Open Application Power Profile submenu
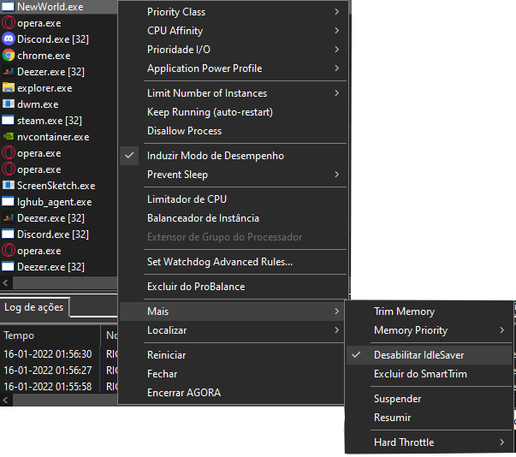 pos(234,68)
